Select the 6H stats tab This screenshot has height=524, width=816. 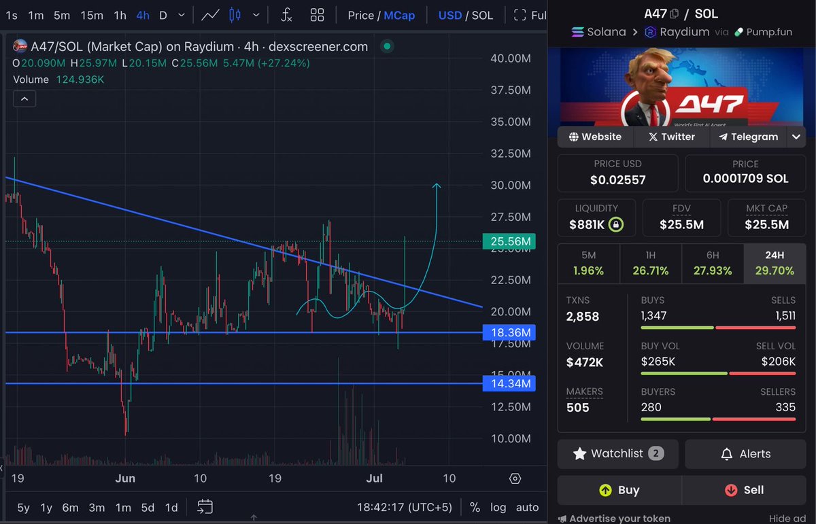click(x=713, y=264)
